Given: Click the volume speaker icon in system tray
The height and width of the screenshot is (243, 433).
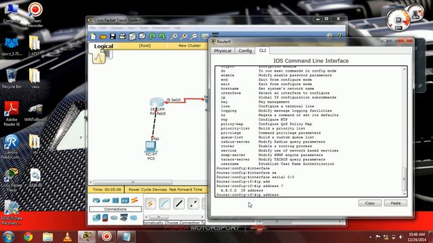Looking at the screenshot, I should coord(401,237).
